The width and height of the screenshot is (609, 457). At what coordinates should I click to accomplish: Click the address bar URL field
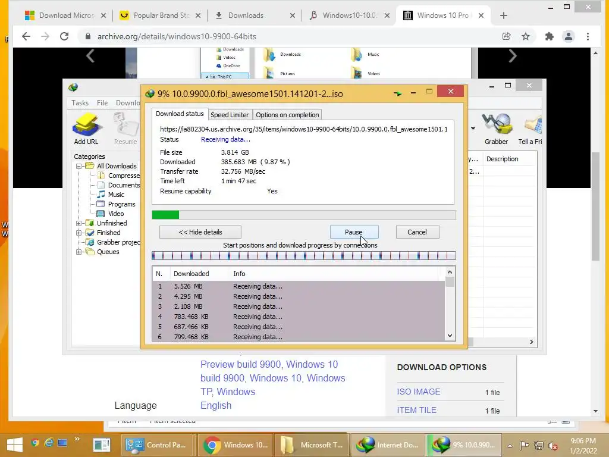point(287,36)
